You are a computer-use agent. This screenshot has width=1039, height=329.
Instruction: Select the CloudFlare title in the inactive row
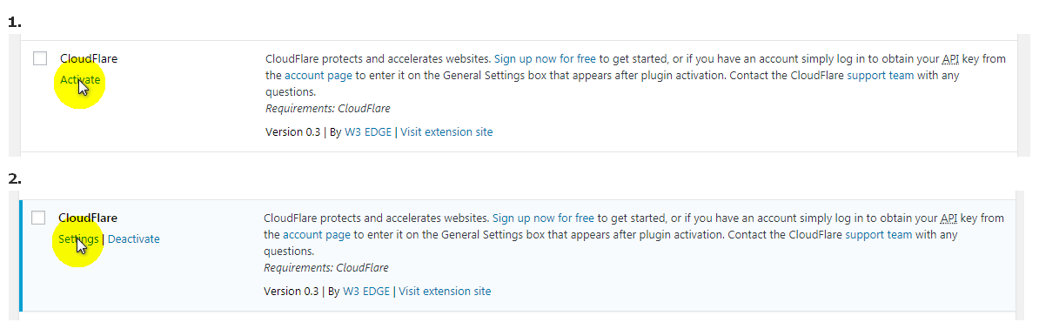[89, 58]
